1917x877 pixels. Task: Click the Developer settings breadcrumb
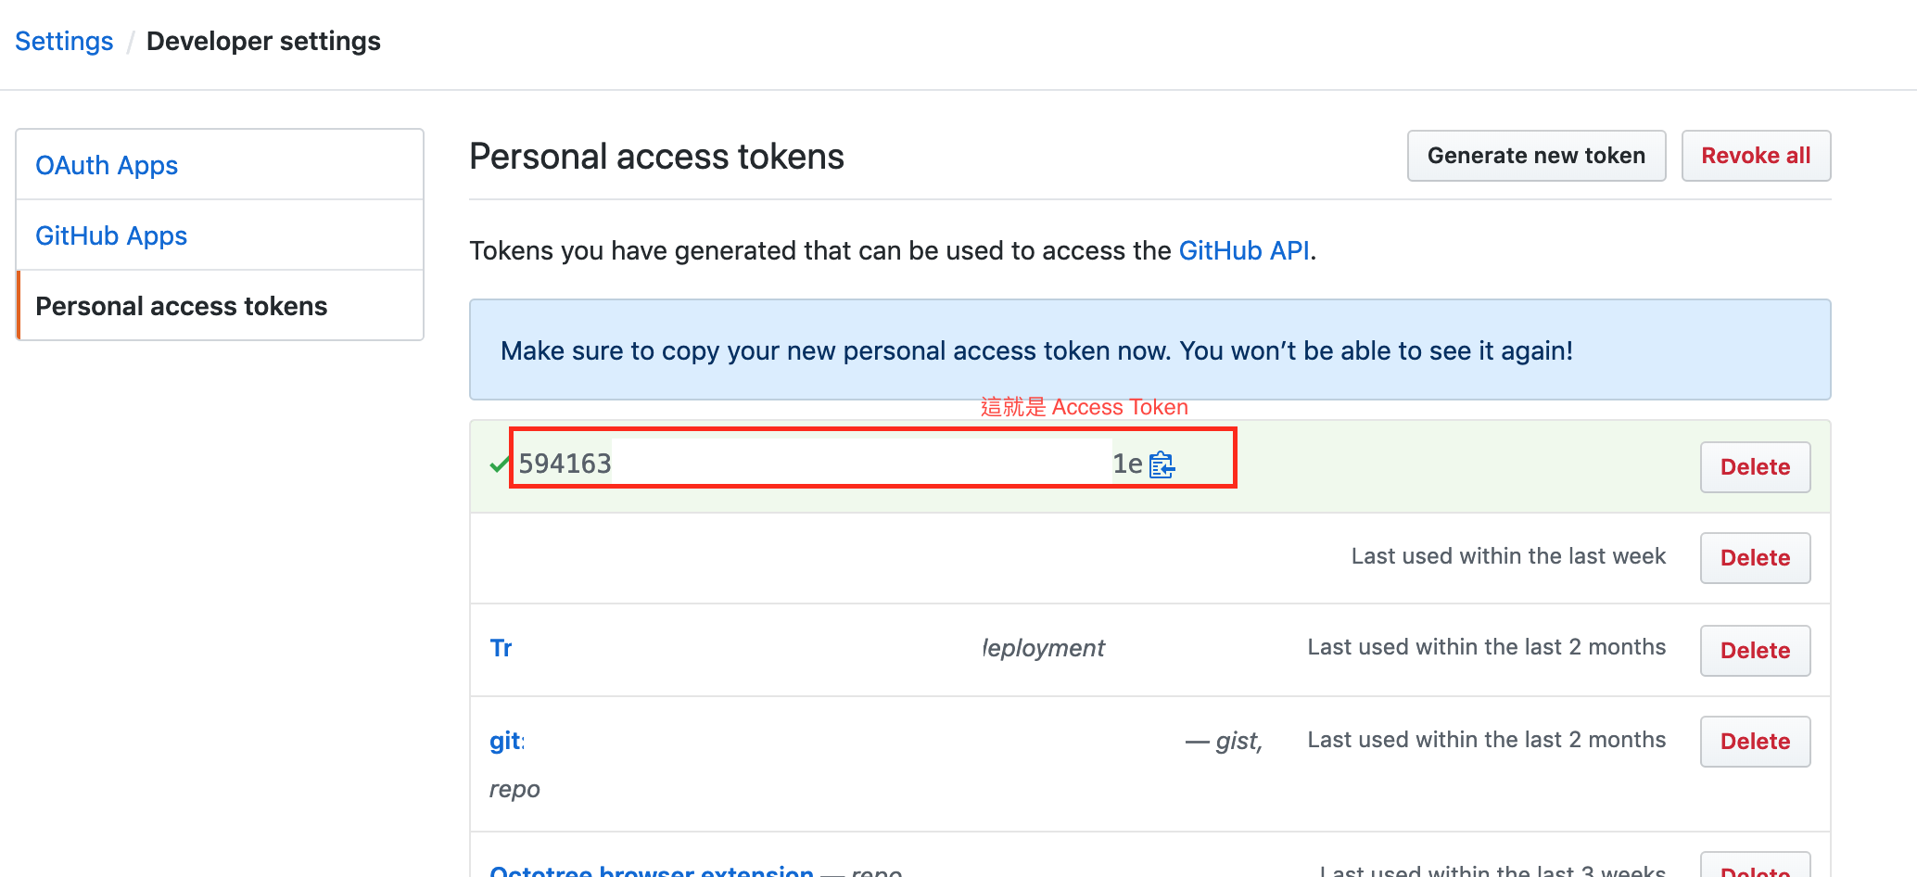tap(263, 41)
